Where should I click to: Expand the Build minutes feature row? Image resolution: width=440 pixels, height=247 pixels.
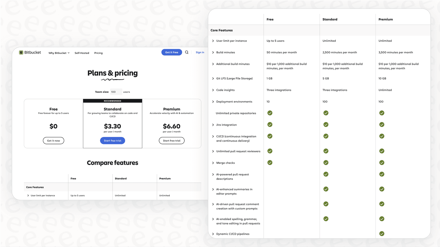tap(213, 52)
